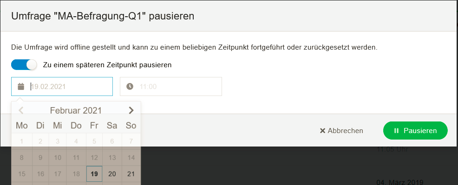Click the X icon beside Abbrechen
Screen dimensions: 458x185
(x=322, y=131)
